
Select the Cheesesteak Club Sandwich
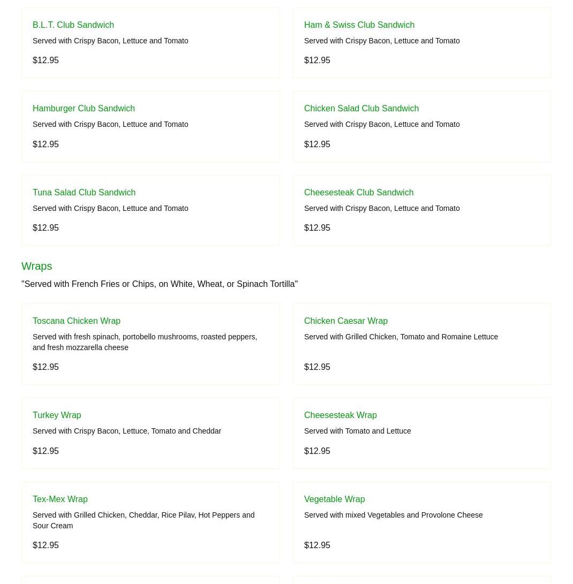point(358,193)
